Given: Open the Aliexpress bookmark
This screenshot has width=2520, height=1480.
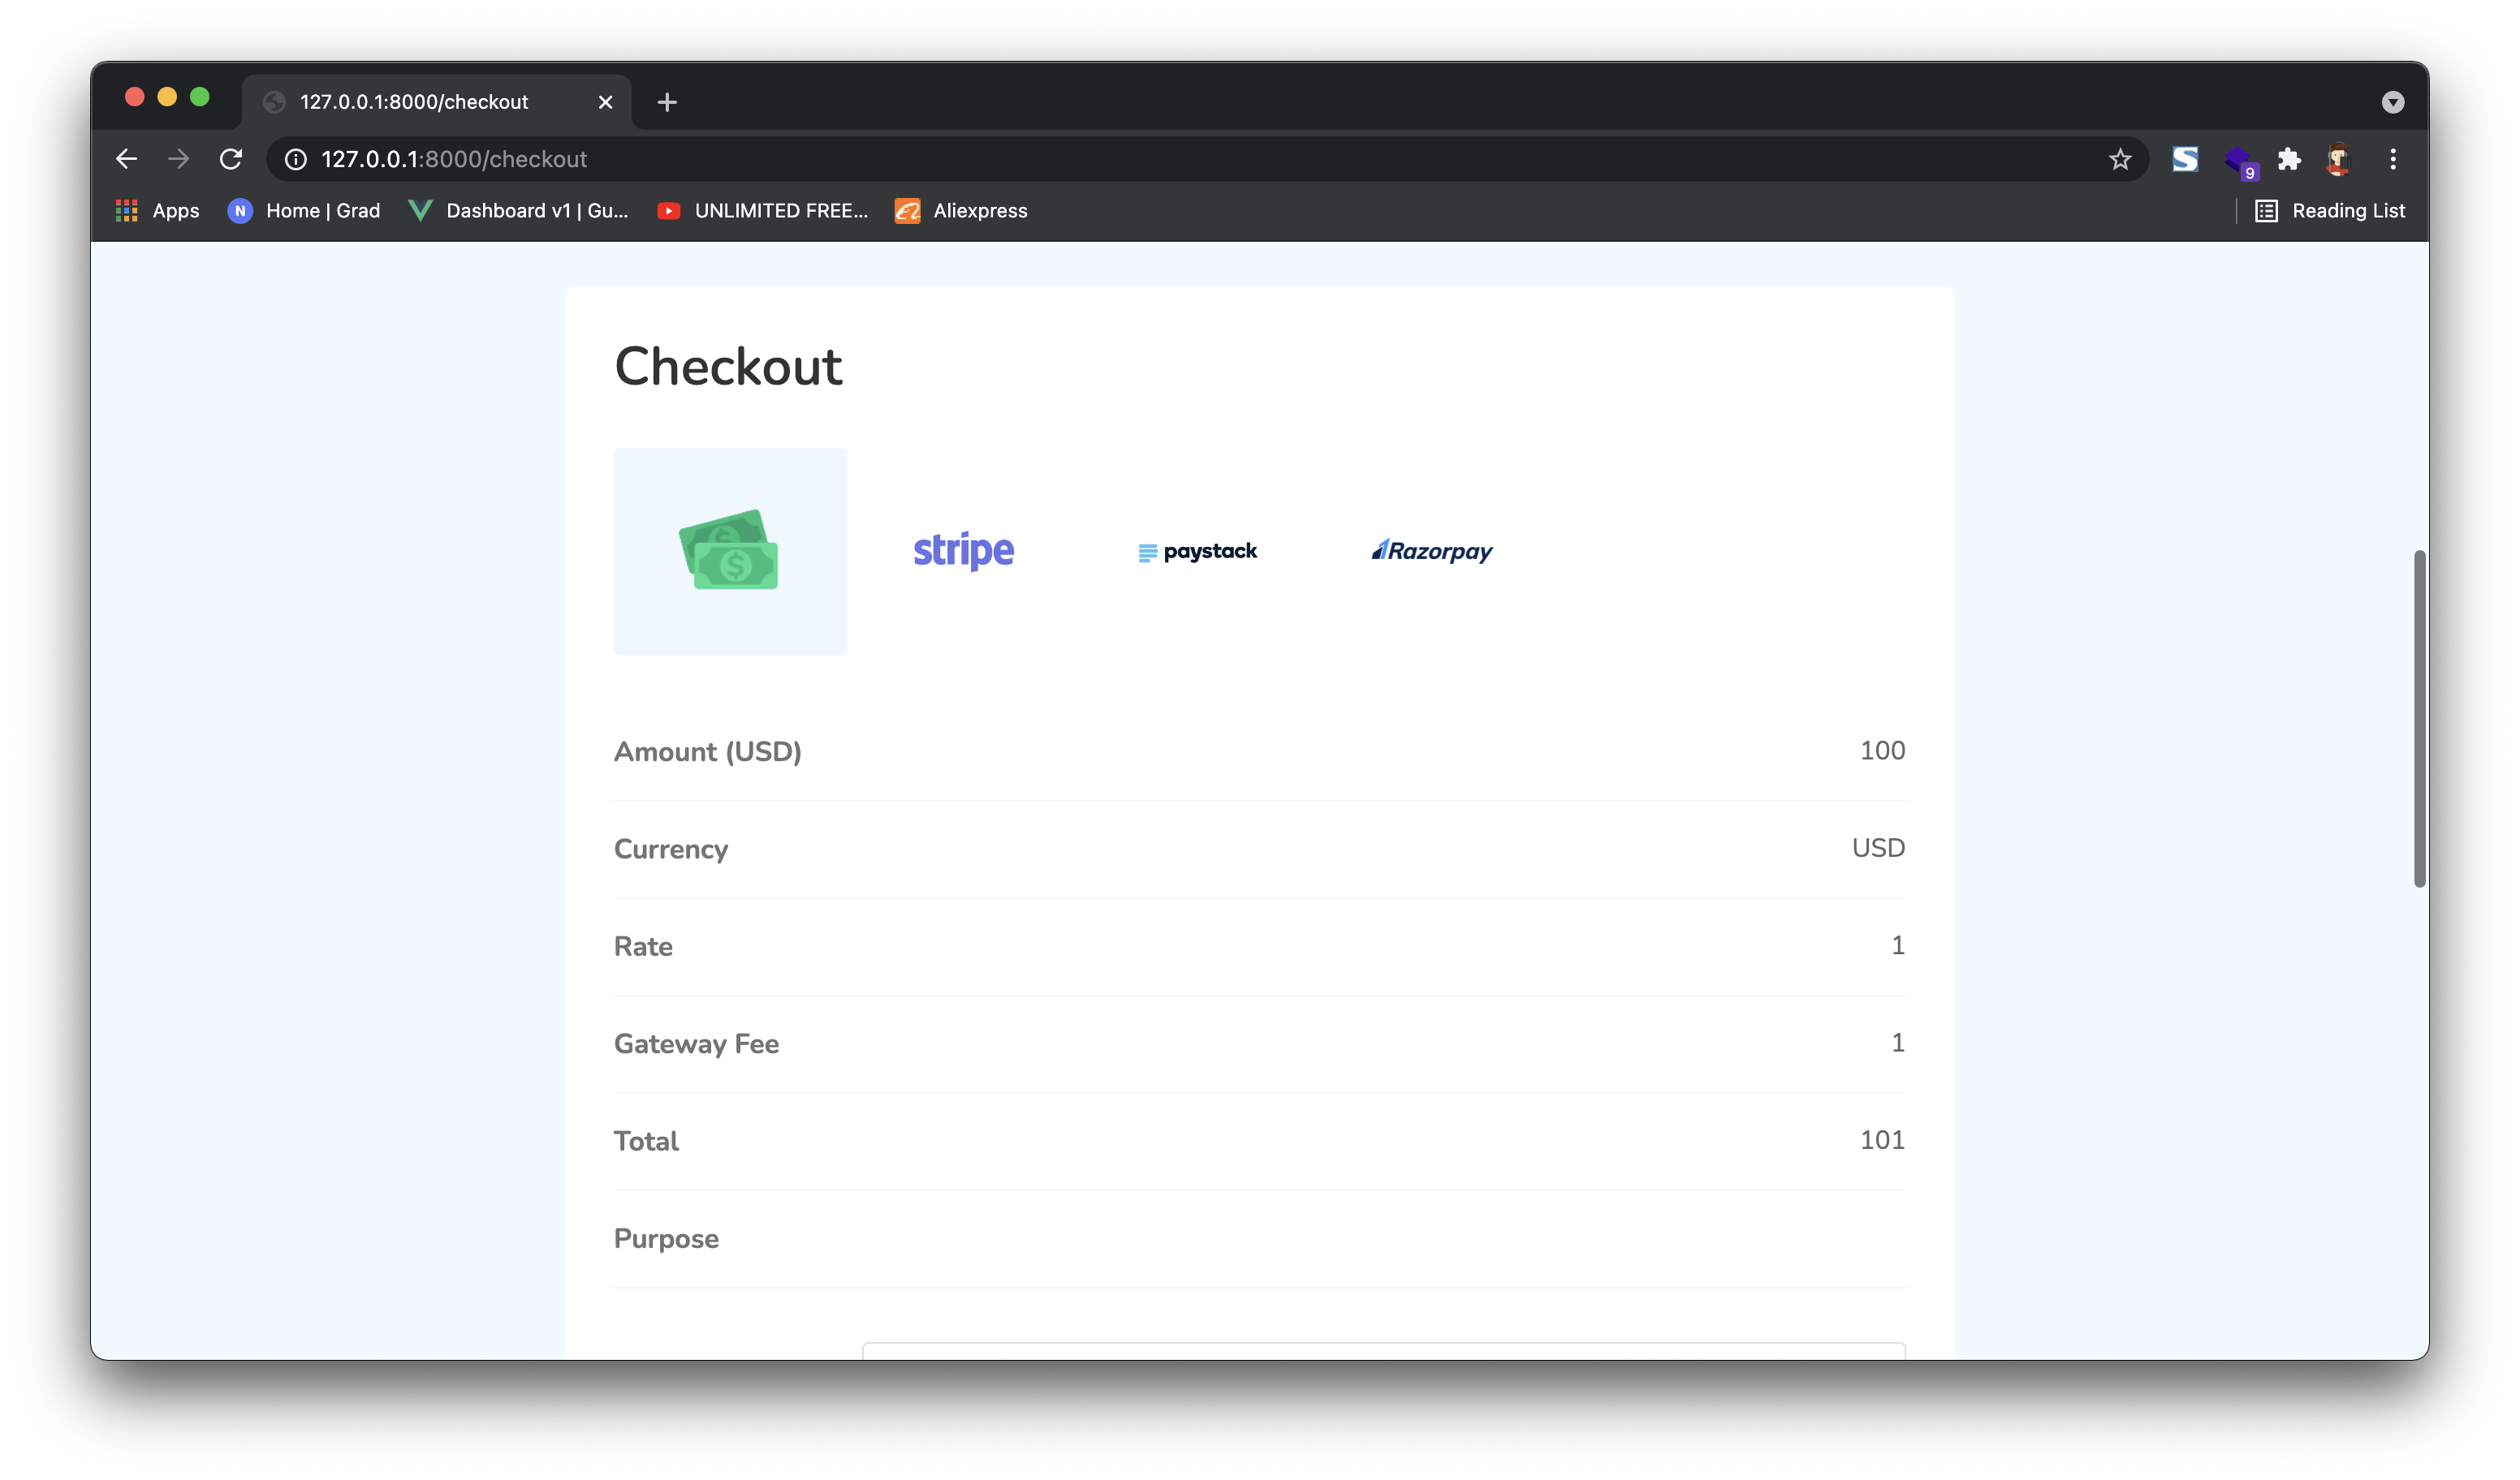Looking at the screenshot, I should [x=961, y=211].
